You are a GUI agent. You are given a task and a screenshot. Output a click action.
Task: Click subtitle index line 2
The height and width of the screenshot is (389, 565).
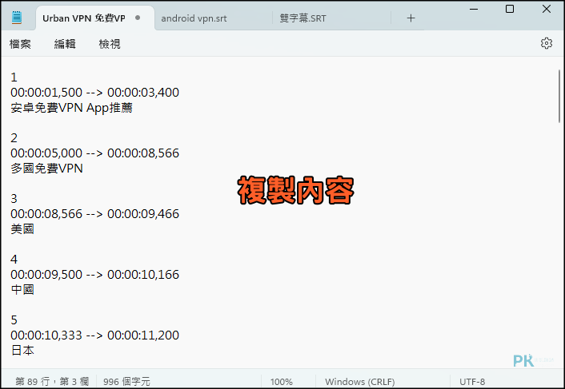[x=14, y=138]
